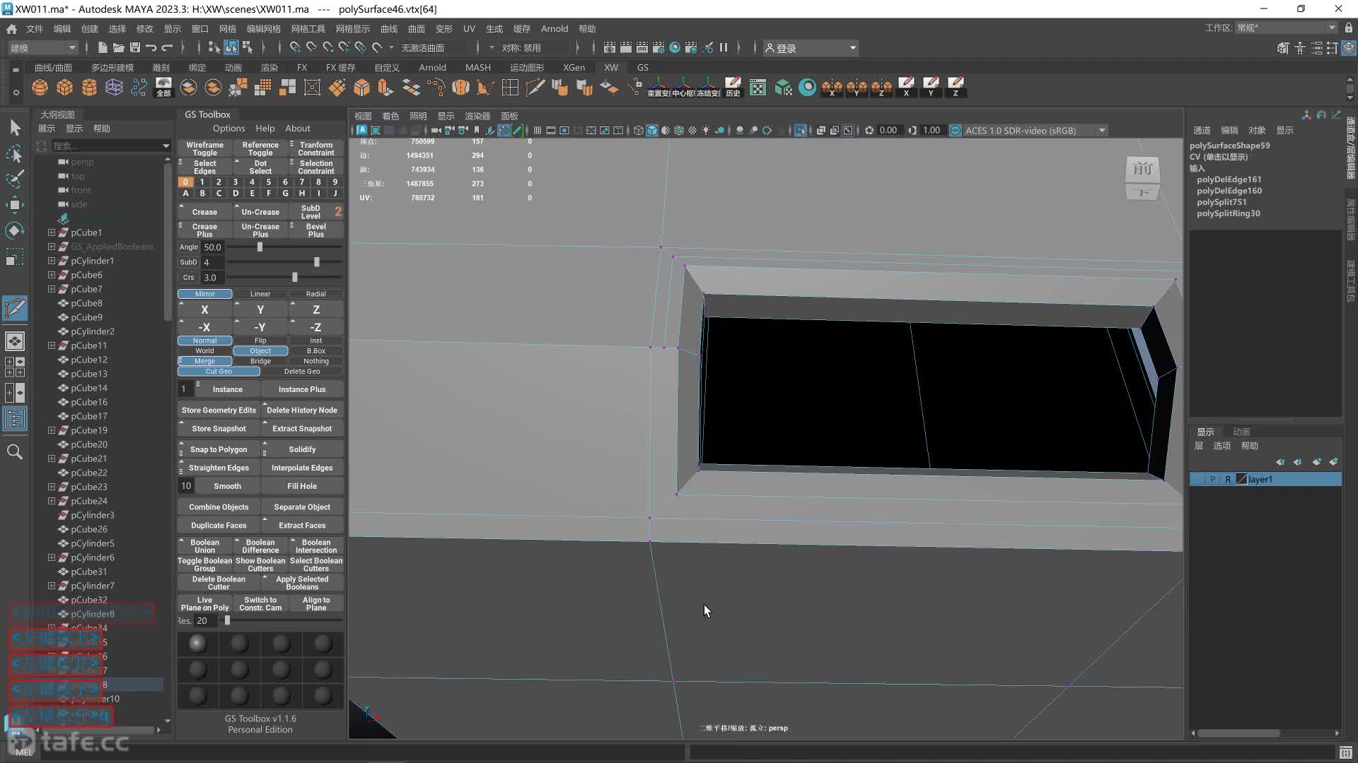1358x763 pixels.
Task: Click the Undo arrow icon
Action: coord(151,47)
